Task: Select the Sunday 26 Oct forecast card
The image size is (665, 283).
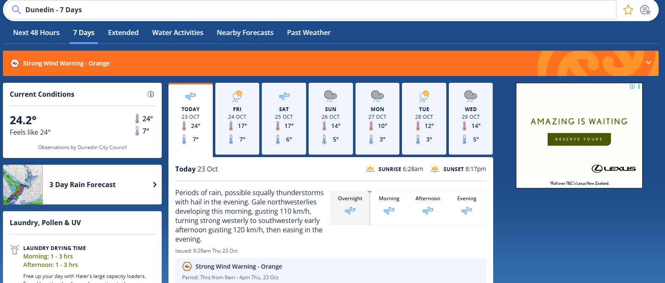Action: click(x=331, y=119)
